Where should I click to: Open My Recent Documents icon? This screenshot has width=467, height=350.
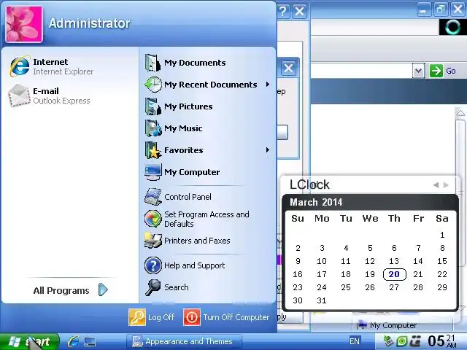(x=153, y=85)
